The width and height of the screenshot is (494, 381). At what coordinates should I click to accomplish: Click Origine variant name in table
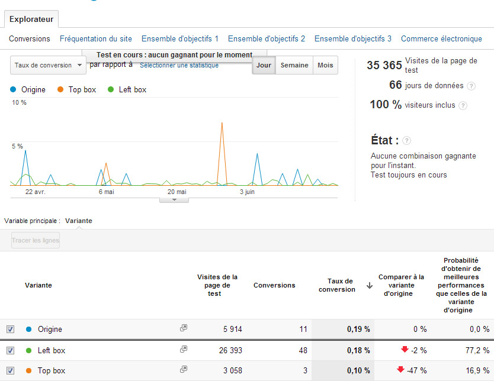(50, 329)
